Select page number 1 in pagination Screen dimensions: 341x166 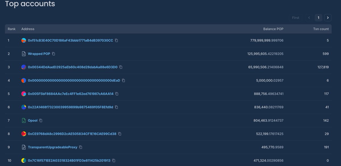click(x=318, y=18)
